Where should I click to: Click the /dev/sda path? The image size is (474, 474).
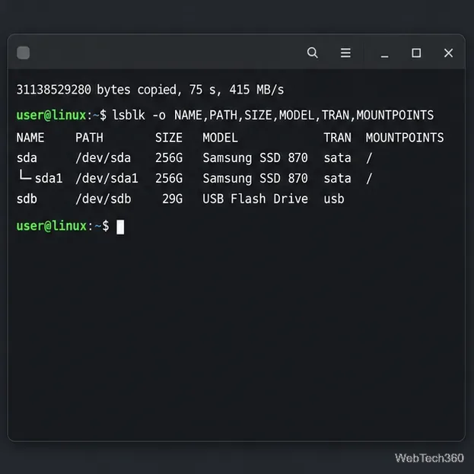point(103,158)
